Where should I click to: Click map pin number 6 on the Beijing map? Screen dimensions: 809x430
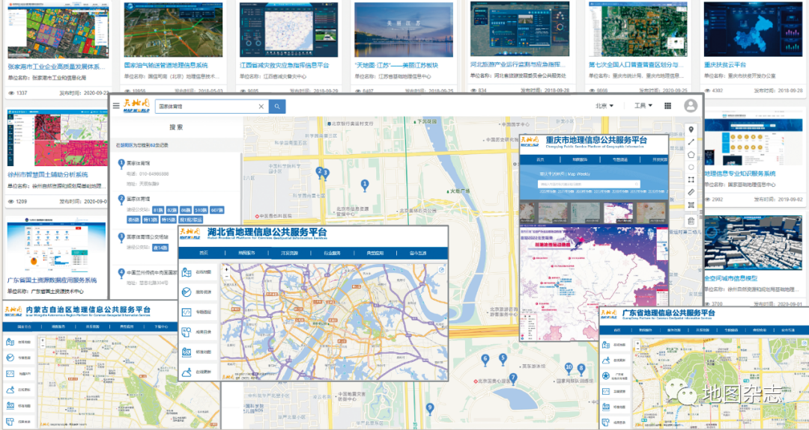[x=485, y=360]
